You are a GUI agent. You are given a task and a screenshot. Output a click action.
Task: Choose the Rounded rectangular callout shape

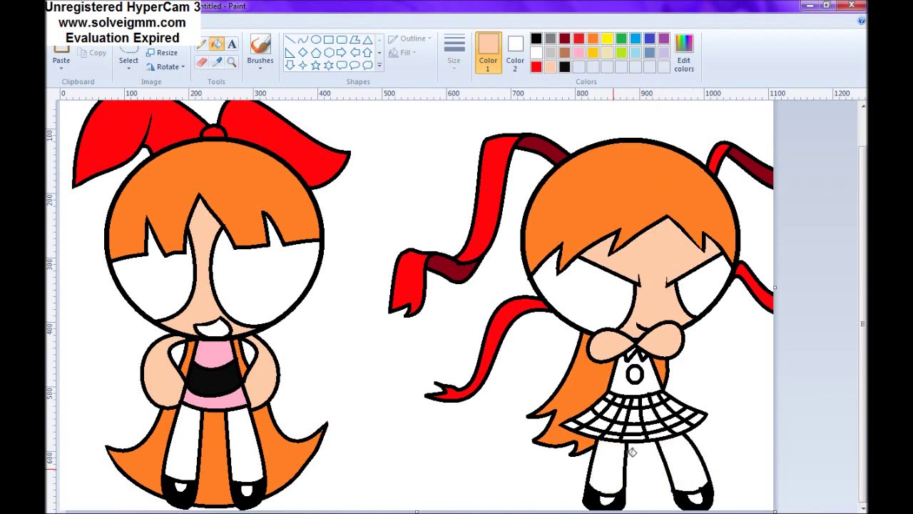[x=342, y=66]
